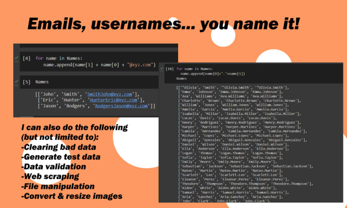Screen dimensions: 347x208
Task: Click the name.append(name[0]+"."+name[1]) line
Action: pyautogui.click(x=213, y=74)
